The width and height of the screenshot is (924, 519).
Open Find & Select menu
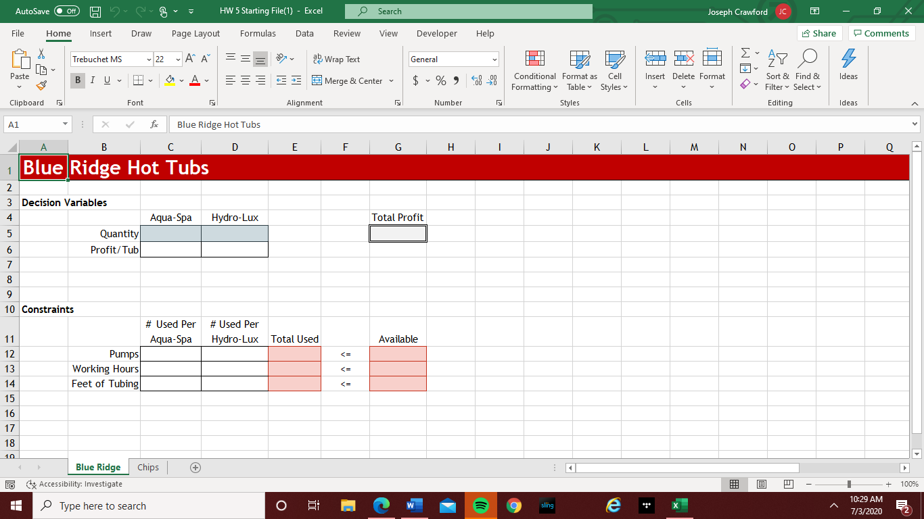(x=807, y=70)
